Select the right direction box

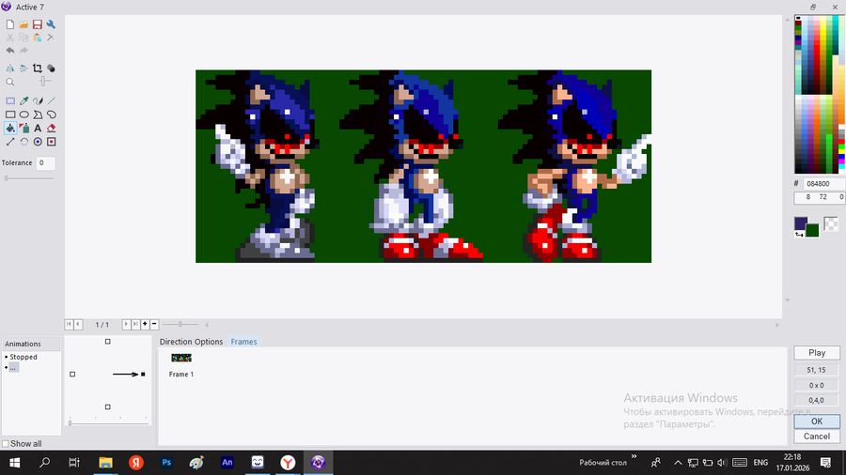(143, 375)
